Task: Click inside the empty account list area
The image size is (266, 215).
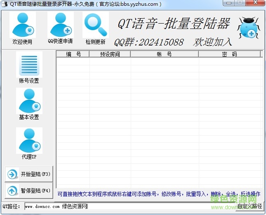Action: 159,124
